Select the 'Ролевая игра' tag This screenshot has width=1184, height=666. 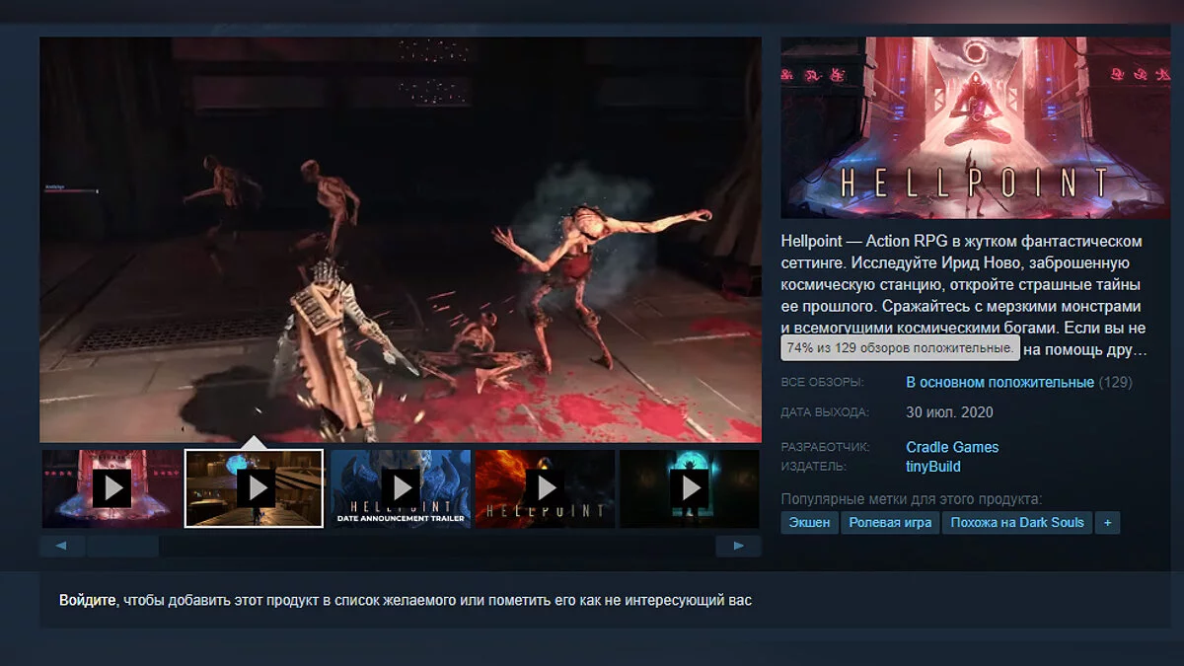890,523
